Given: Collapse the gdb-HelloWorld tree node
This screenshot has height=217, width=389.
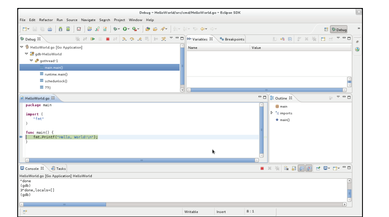Looking at the screenshot, I should click(27, 53).
